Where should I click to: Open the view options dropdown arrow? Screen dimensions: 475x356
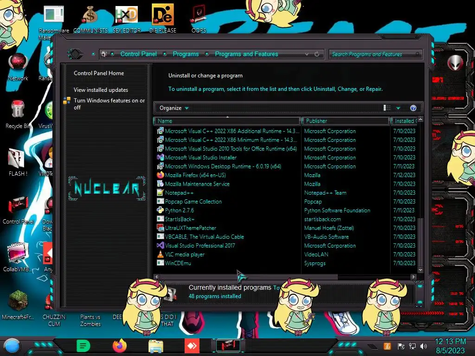point(398,108)
